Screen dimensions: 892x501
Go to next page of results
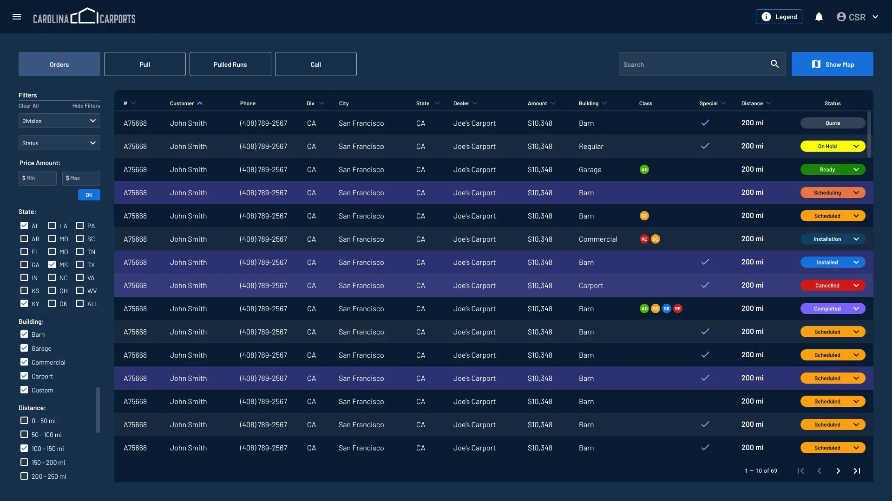pos(838,471)
